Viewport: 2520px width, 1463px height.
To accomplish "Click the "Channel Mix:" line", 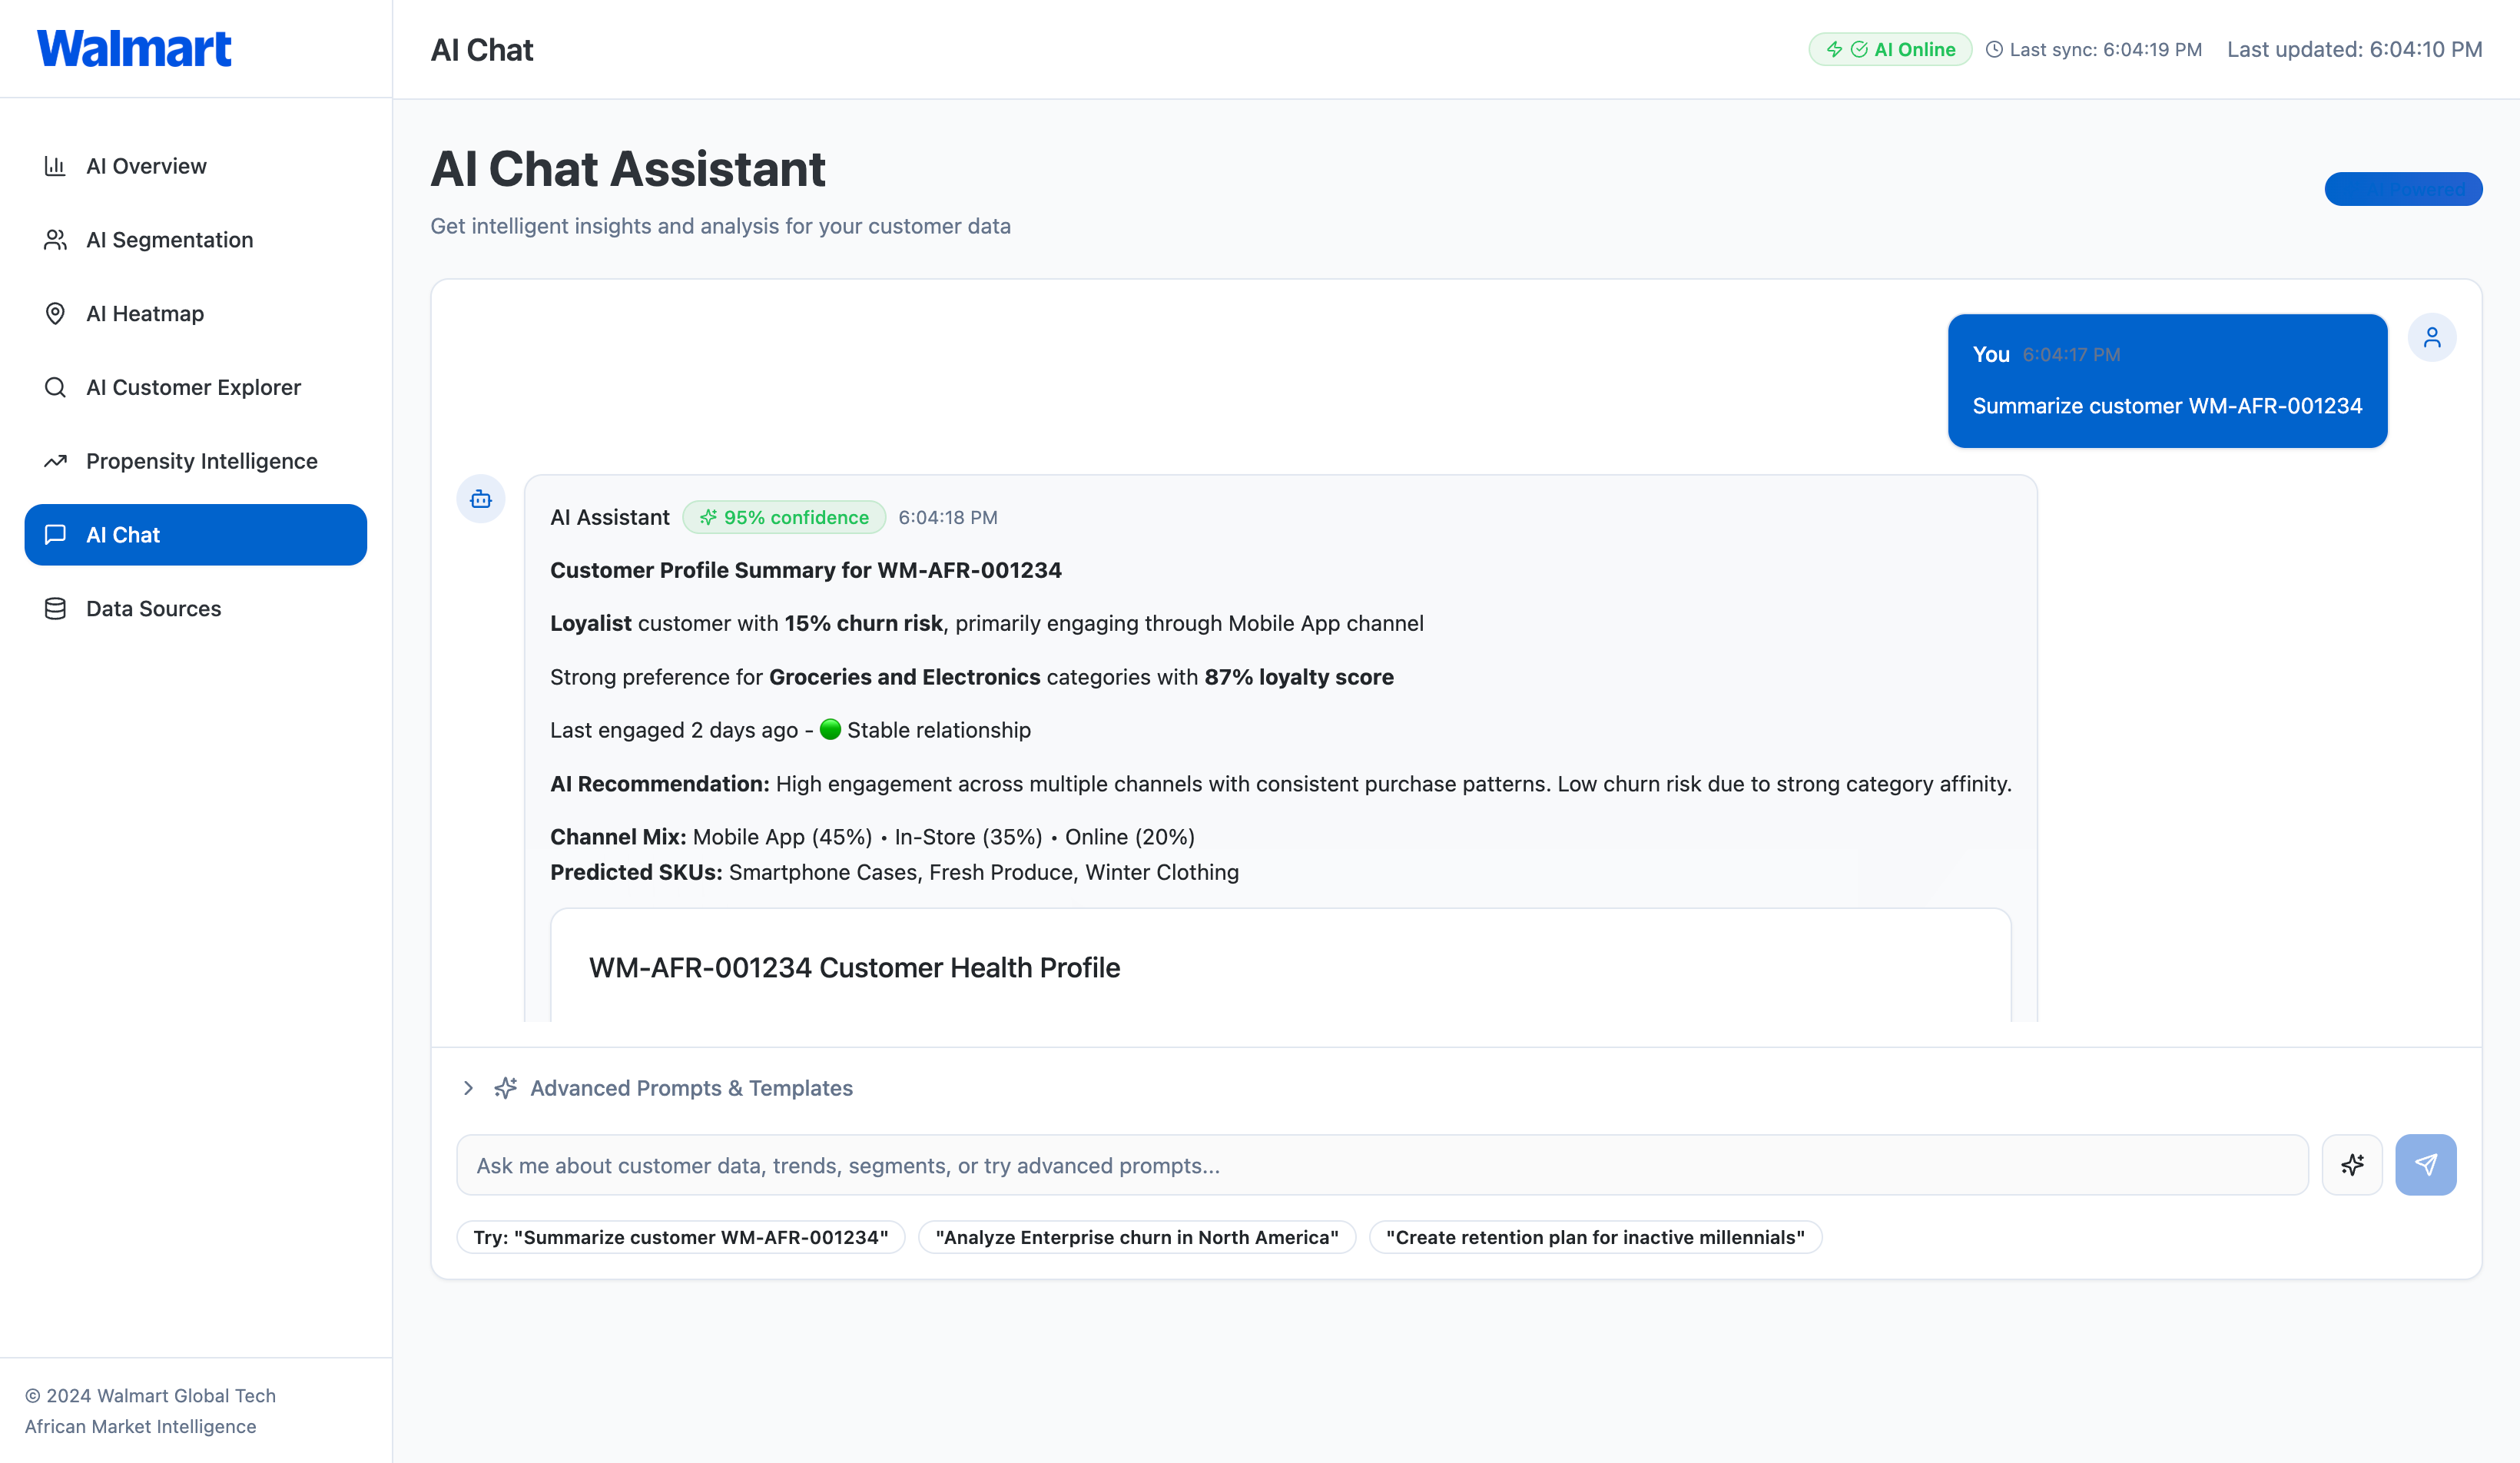I will (872, 837).
